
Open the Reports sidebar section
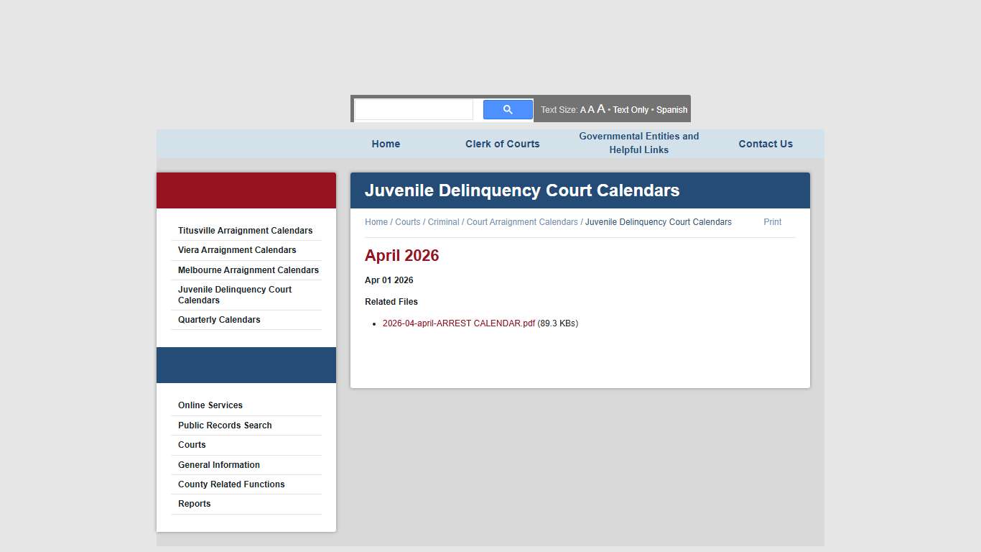pyautogui.click(x=194, y=503)
